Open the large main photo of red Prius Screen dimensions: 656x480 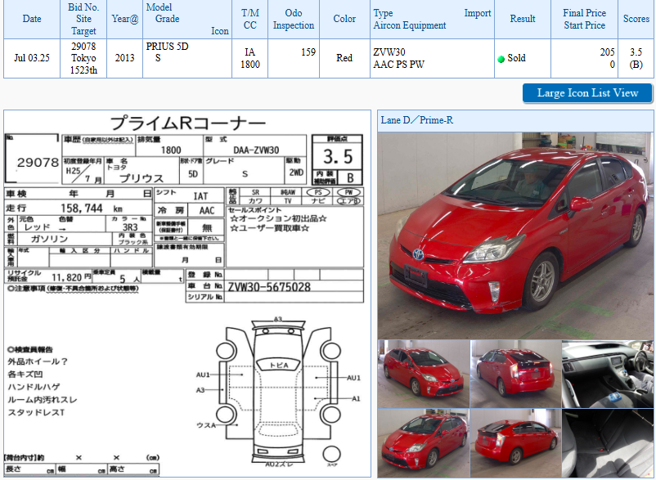[x=515, y=236]
